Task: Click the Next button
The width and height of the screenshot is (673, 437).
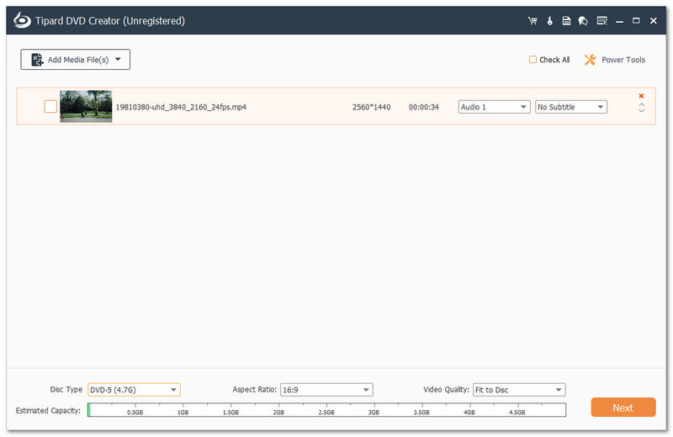Action: click(x=623, y=408)
